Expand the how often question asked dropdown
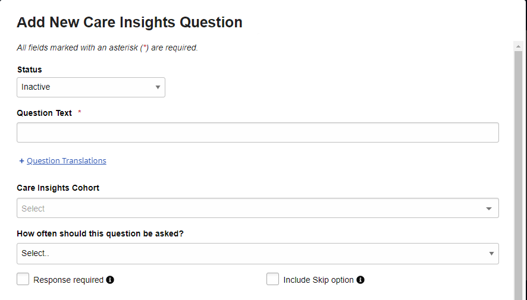 (250, 254)
